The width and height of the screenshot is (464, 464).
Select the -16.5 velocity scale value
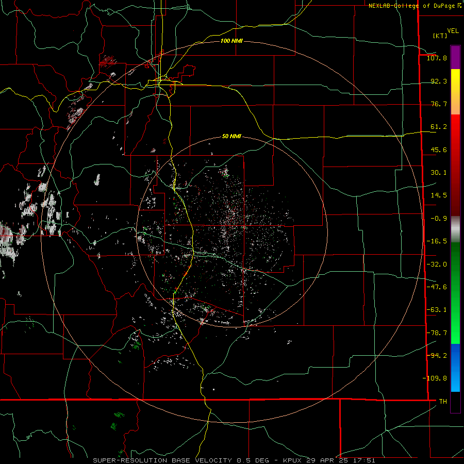point(437,241)
